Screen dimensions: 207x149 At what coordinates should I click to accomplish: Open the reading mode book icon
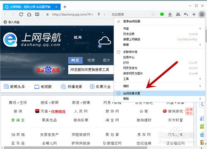pyautogui.click(x=37, y=14)
